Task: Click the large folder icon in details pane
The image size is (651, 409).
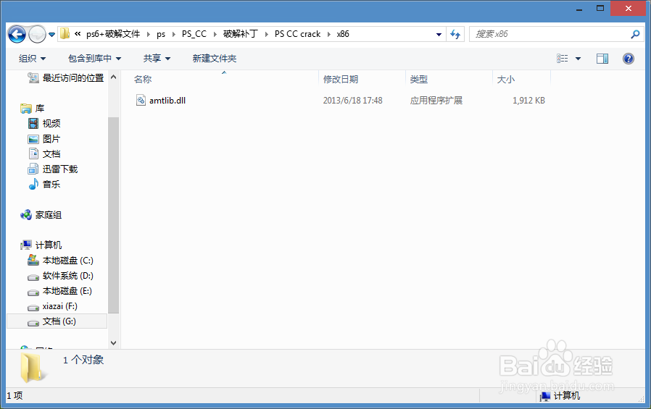Action: point(33,368)
